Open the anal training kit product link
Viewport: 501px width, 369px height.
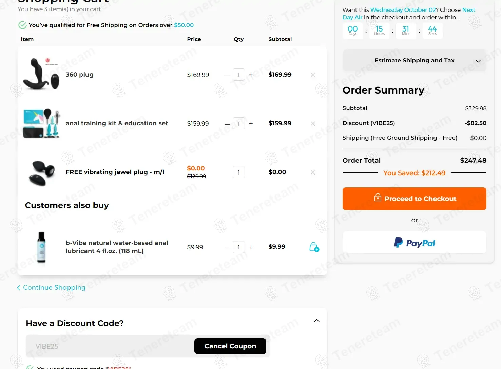pos(117,123)
